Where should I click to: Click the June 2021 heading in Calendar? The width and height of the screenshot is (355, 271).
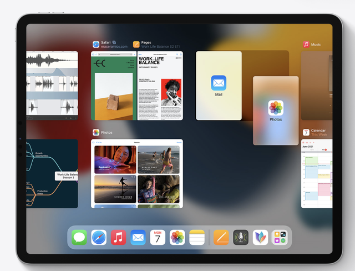pyautogui.click(x=307, y=147)
